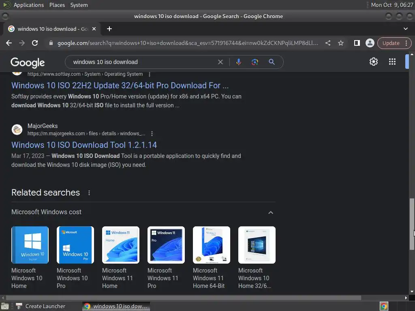Select the windows 10 iso download tab
This screenshot has height=311, width=415.
click(52, 29)
